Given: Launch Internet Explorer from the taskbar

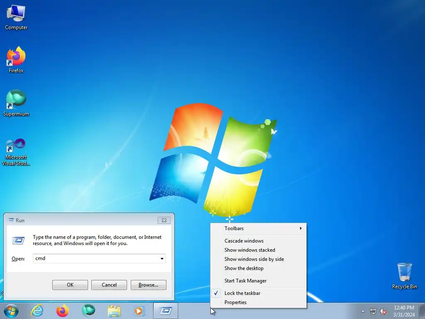Looking at the screenshot, I should [x=37, y=311].
